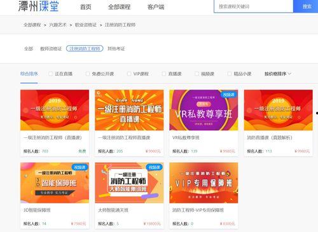Click the 免费 price label on first card
The width and height of the screenshot is (318, 232).
82,151
